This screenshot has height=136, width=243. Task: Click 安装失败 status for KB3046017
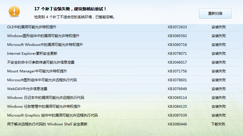(x=219, y=62)
